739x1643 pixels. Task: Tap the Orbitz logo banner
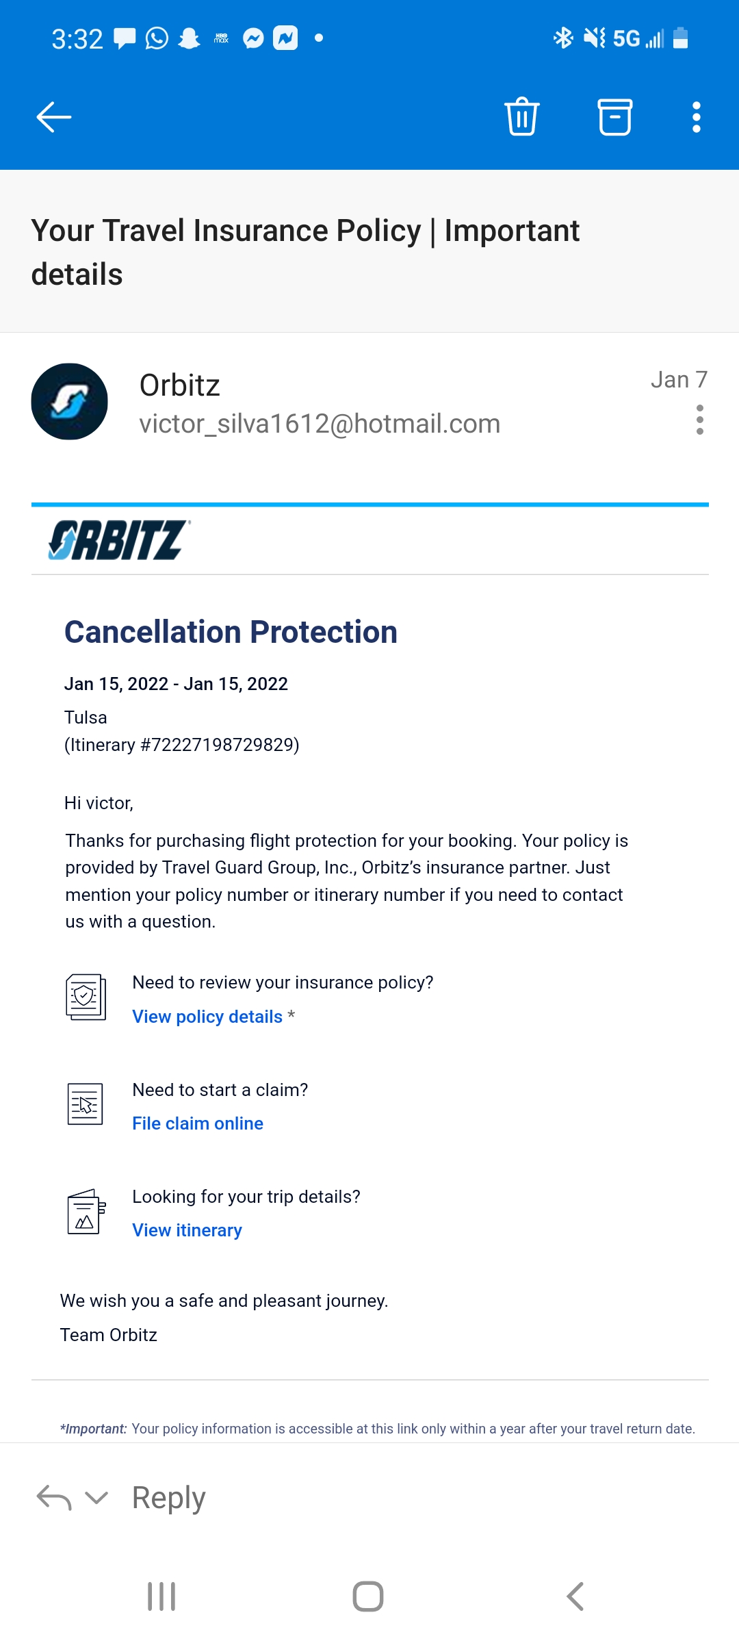(119, 540)
